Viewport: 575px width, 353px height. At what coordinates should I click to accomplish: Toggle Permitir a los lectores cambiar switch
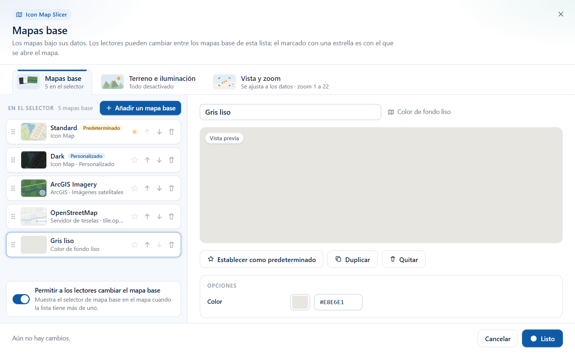pos(21,299)
